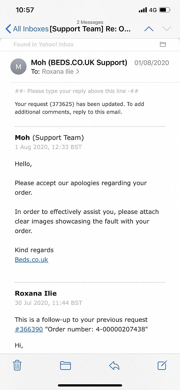
Task: Tap the email subject title "[Support Team] Re: O..."
Action: click(x=90, y=29)
